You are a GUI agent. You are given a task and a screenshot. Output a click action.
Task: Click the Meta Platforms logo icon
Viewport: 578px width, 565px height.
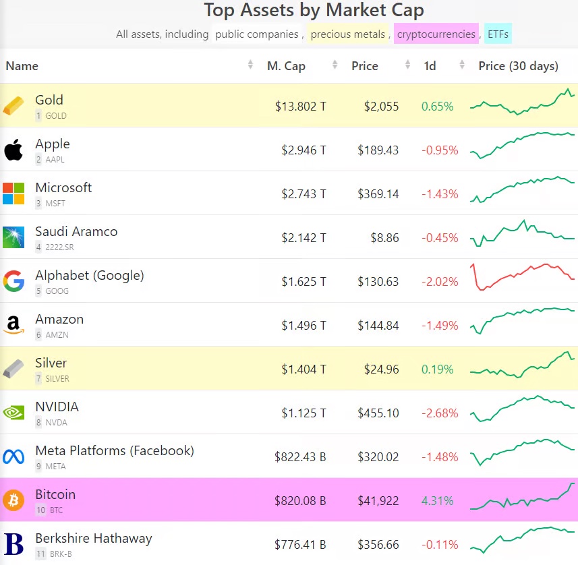pyautogui.click(x=13, y=456)
